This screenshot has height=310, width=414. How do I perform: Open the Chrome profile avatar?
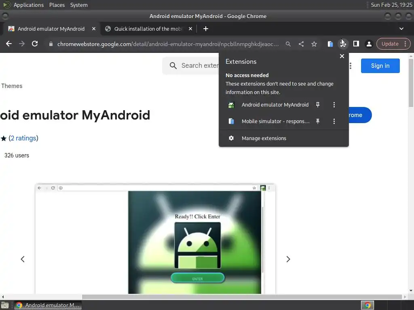click(x=369, y=44)
